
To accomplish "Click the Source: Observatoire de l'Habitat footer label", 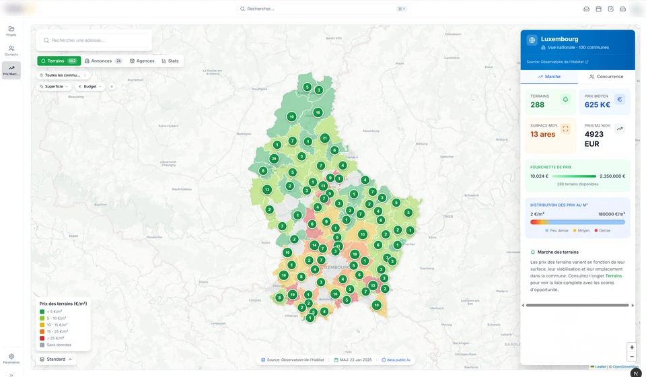I will pos(293,359).
